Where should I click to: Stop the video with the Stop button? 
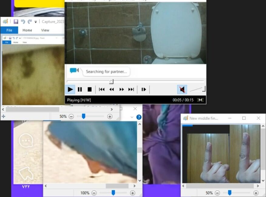tap(89, 89)
